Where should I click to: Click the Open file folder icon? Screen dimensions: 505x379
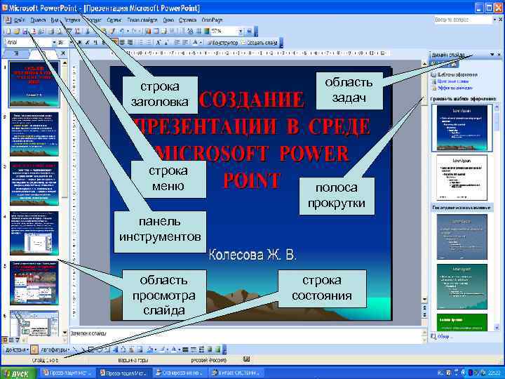point(16,32)
